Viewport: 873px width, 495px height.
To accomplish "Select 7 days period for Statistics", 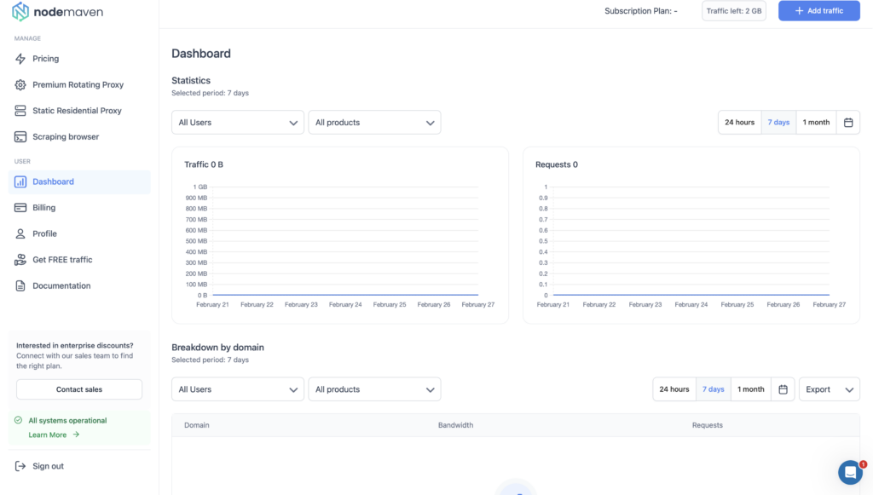I will (x=778, y=123).
